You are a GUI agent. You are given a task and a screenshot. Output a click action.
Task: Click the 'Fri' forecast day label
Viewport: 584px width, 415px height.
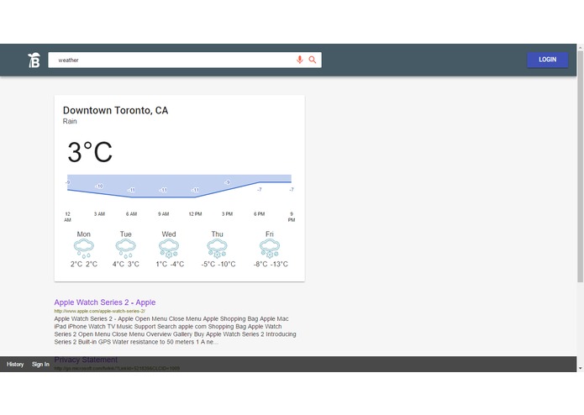[x=270, y=234]
